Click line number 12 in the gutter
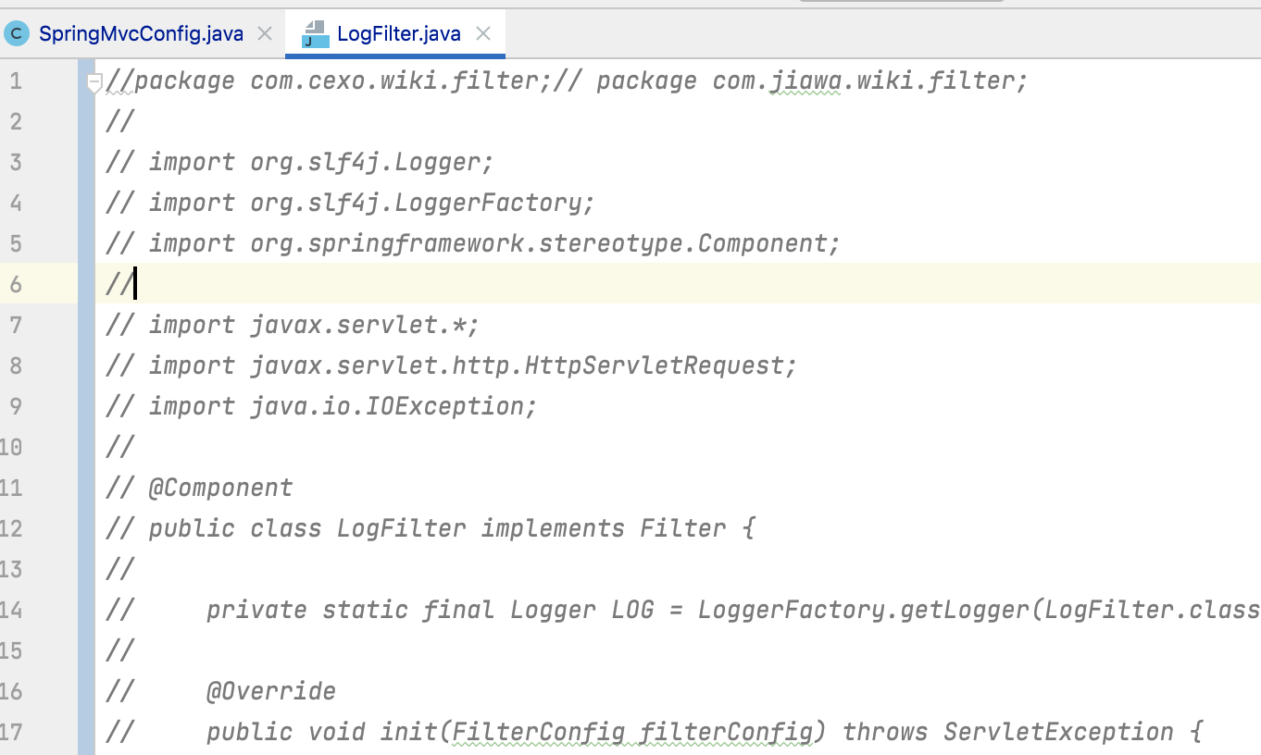 11,528
